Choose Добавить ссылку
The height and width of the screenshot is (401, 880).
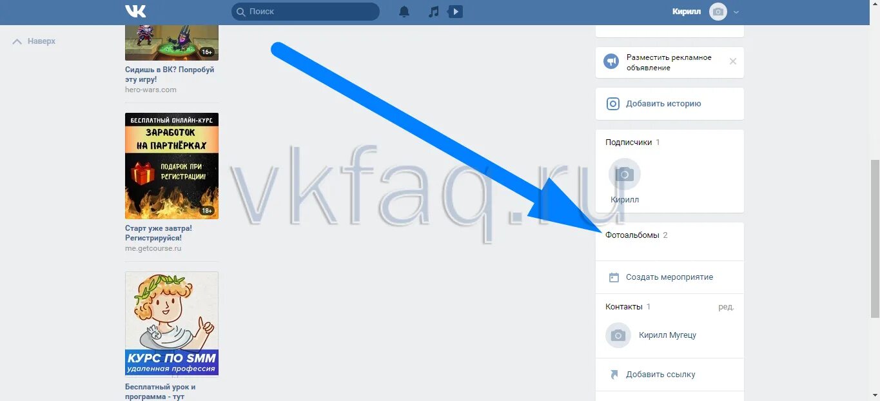click(660, 375)
